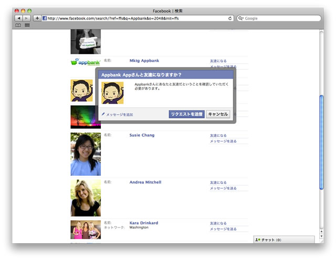
Task: Click the appbank logo thumbnail
Action: pos(86,62)
